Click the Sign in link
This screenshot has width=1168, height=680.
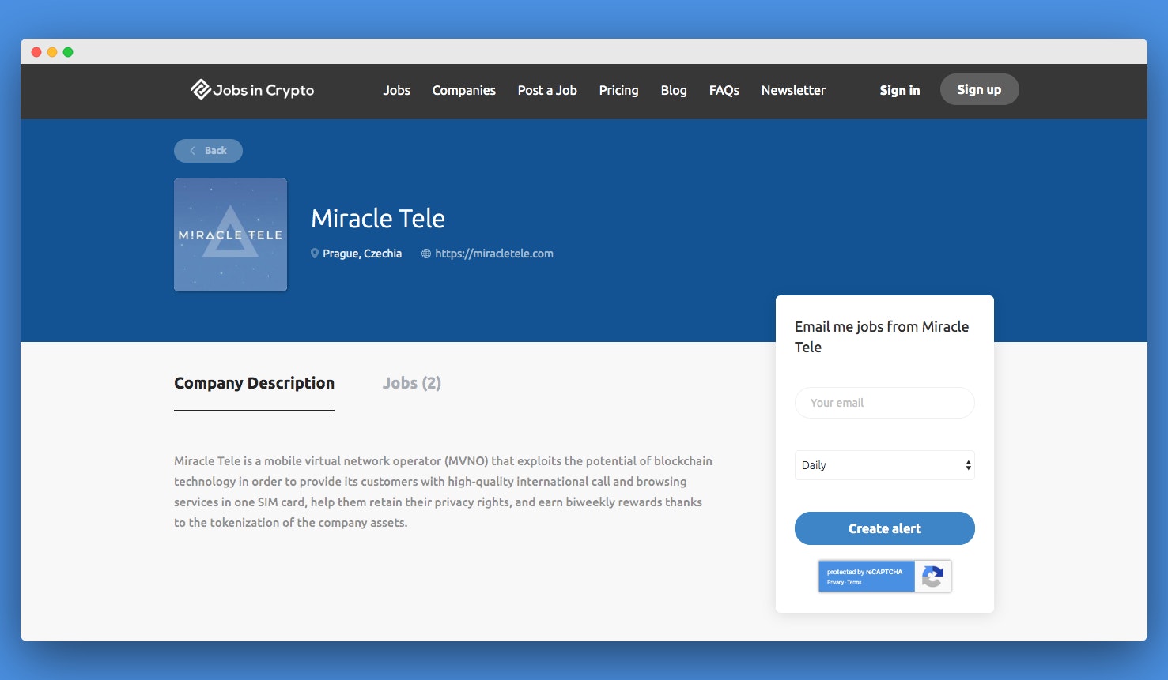pyautogui.click(x=900, y=90)
